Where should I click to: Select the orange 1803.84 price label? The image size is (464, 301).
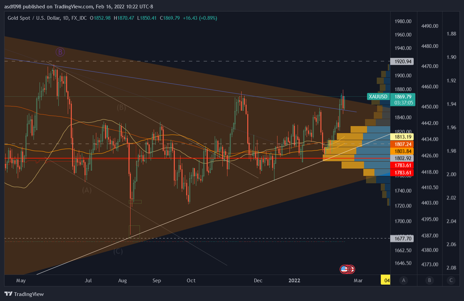tap(402, 151)
